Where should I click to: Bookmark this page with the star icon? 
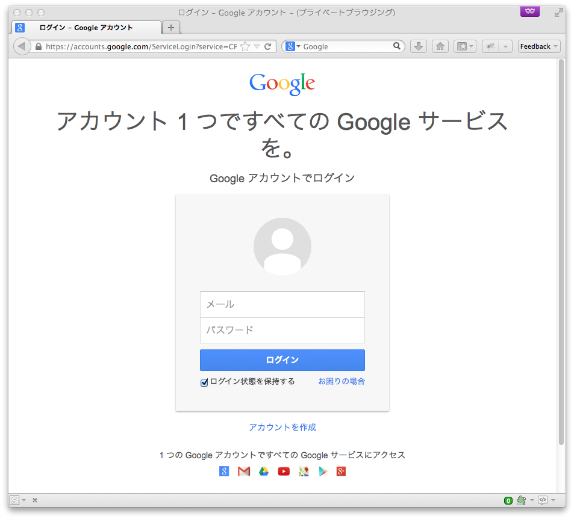pos(245,46)
